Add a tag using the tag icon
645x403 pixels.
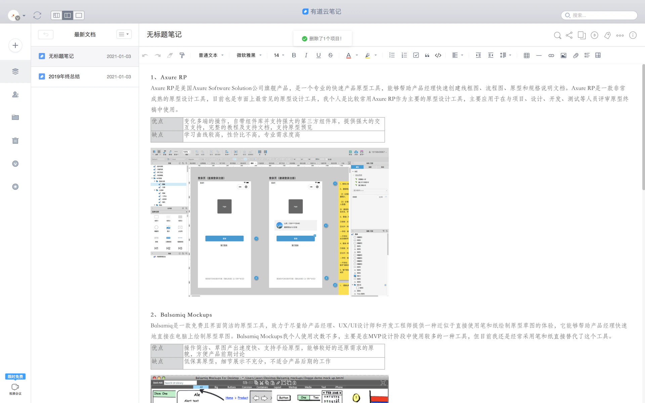coord(607,35)
